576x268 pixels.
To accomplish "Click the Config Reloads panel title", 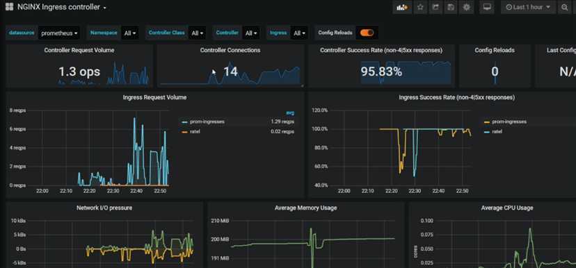I will coord(495,50).
